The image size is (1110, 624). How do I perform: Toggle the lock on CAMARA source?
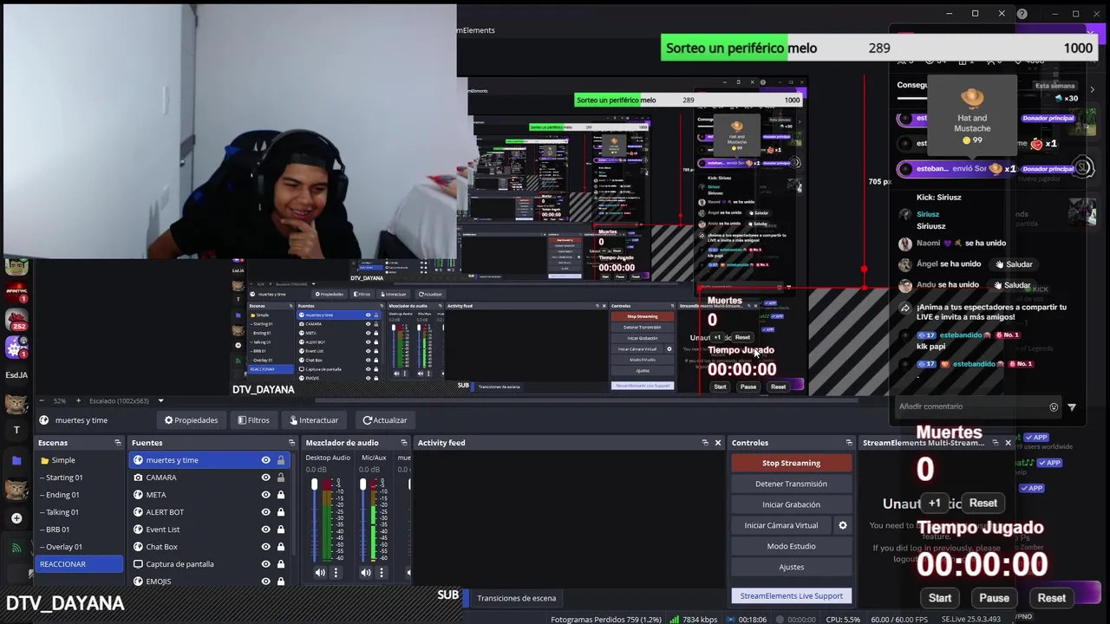[281, 478]
